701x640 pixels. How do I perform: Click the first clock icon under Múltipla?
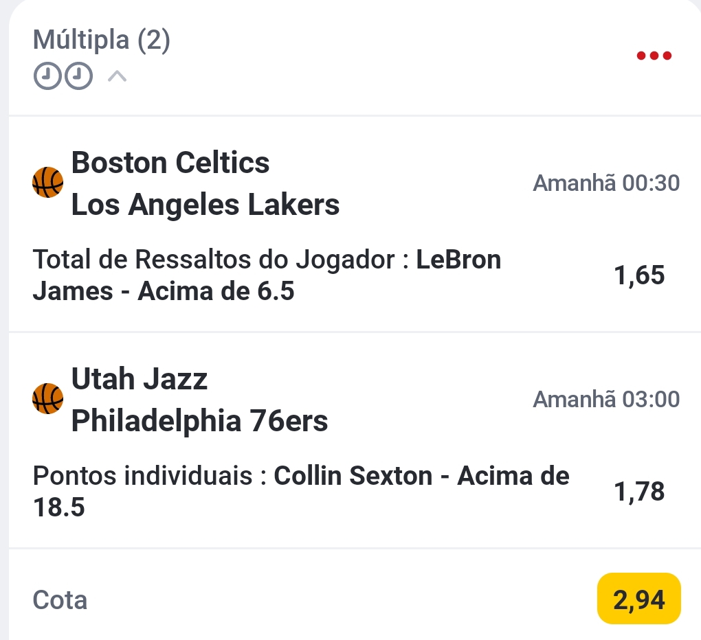coord(46,76)
